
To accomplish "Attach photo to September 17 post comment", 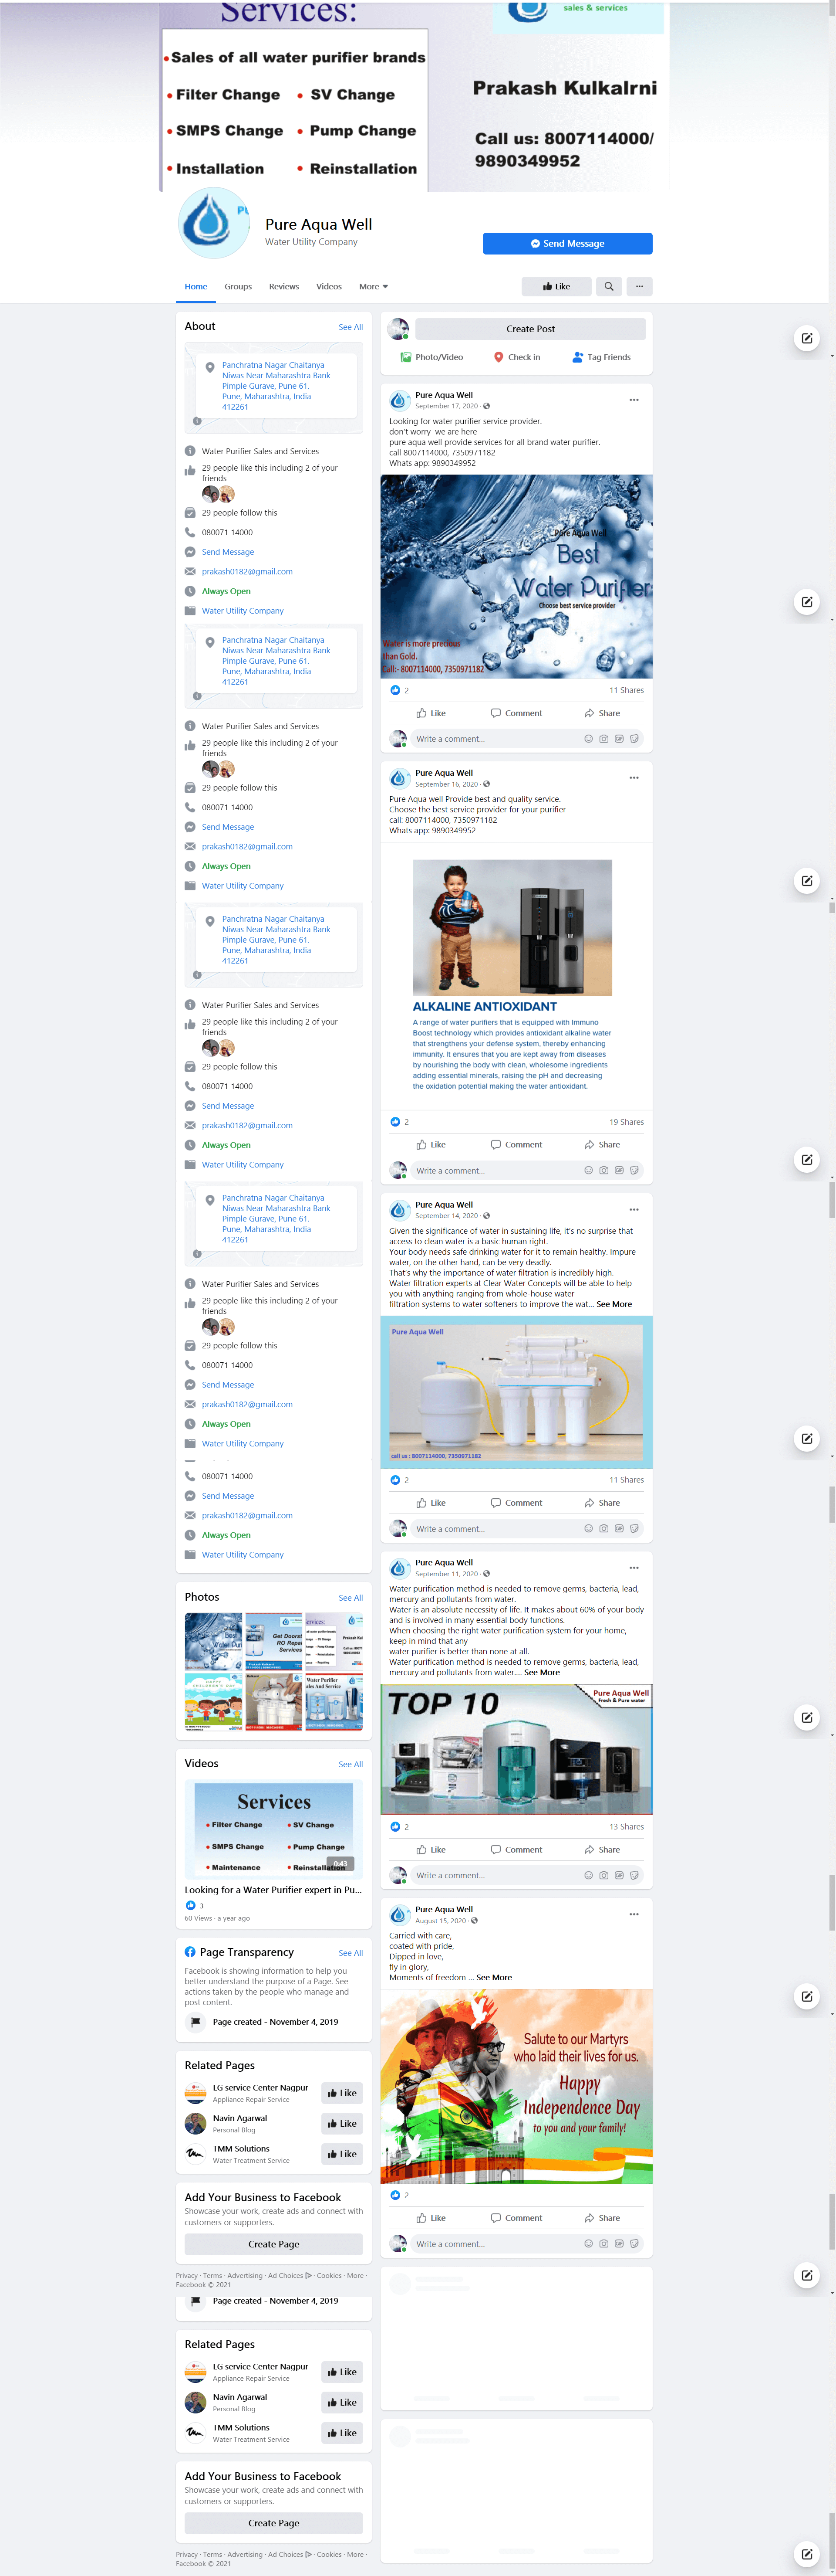I will point(603,739).
